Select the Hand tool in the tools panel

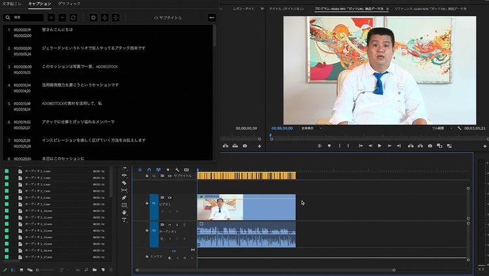[124, 213]
